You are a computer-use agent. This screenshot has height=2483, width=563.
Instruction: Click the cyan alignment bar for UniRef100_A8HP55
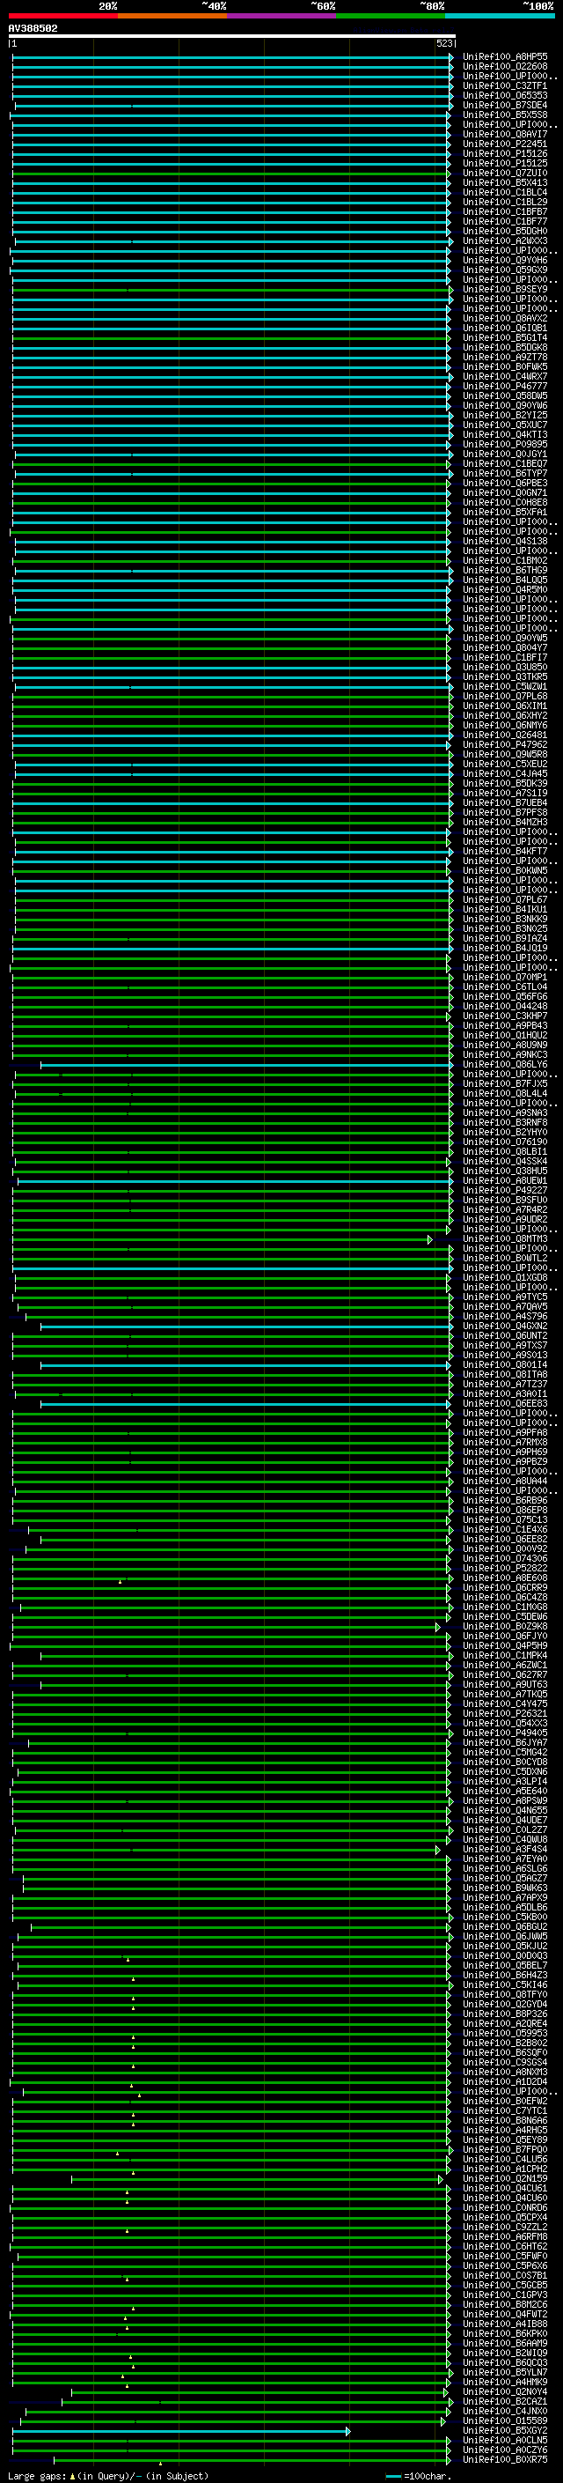pyautogui.click(x=232, y=57)
